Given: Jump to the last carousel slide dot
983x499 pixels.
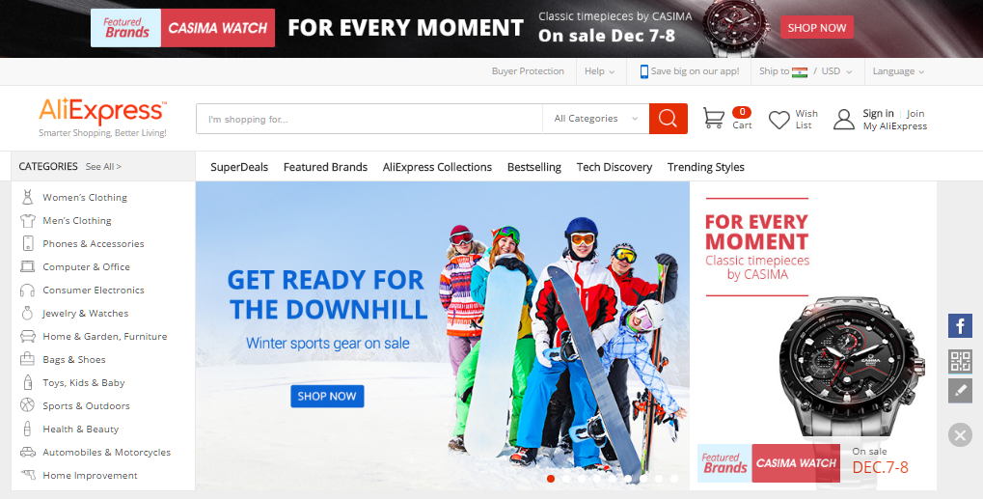Looking at the screenshot, I should click(x=674, y=479).
